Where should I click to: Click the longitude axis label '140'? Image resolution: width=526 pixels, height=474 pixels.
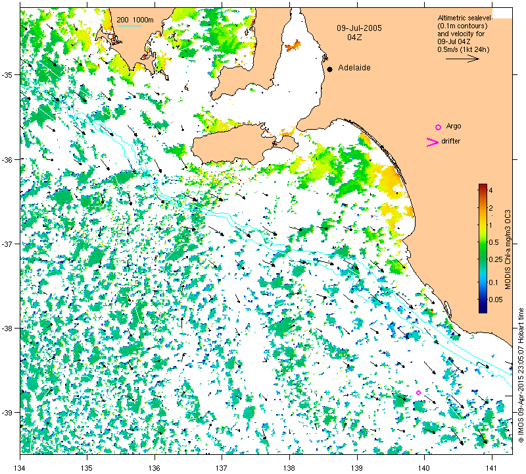tap(424, 467)
